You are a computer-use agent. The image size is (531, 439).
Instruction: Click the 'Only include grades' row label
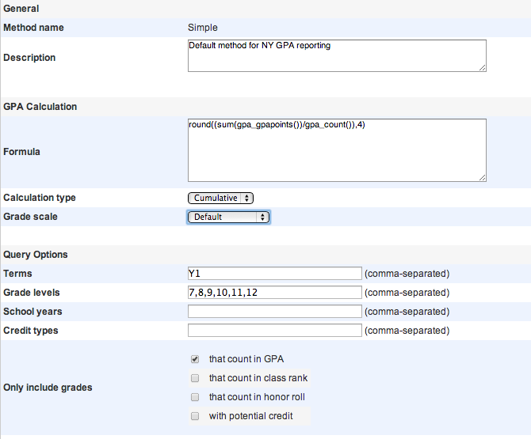point(48,388)
